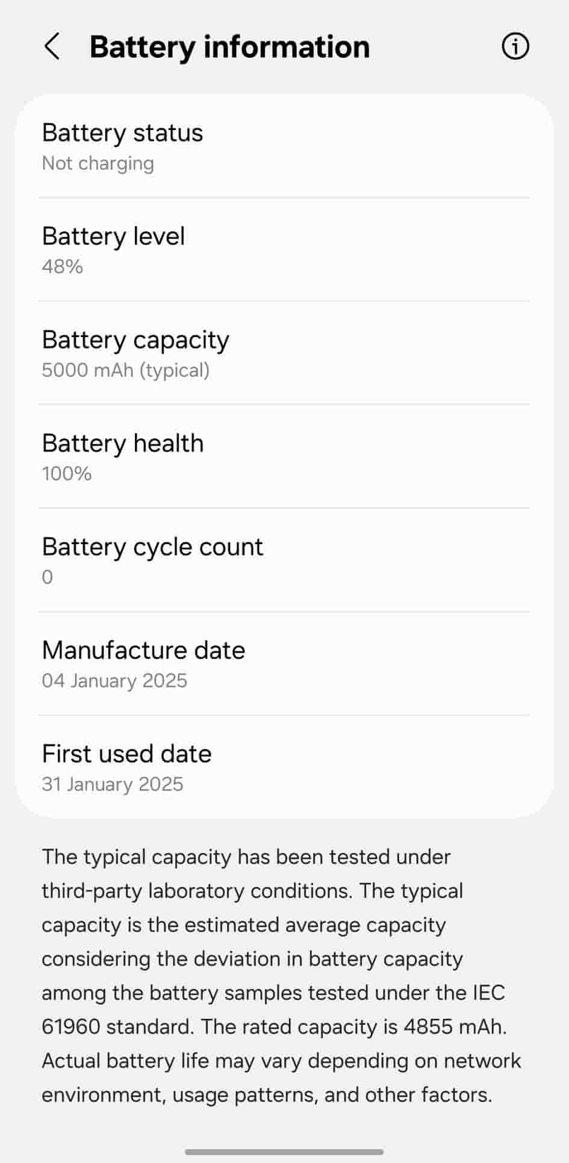The image size is (569, 1163).
Task: Tap the home gesture bar
Action: coord(284,1152)
